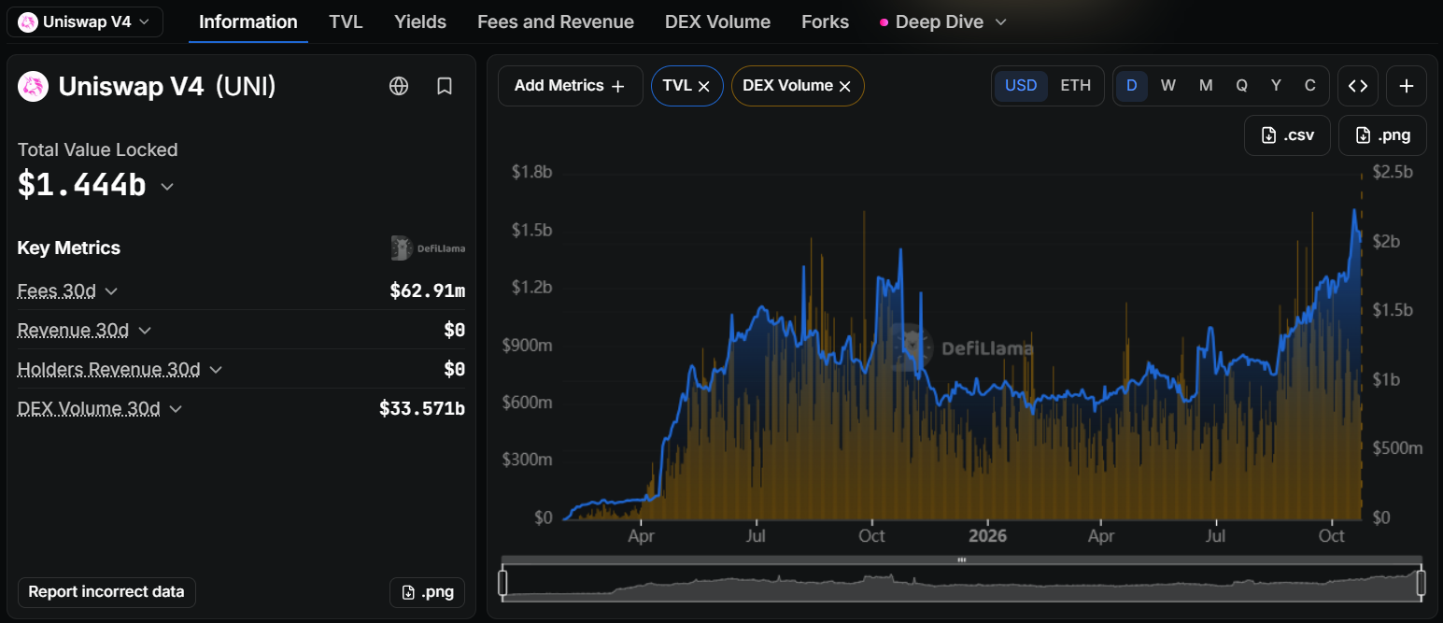The width and height of the screenshot is (1443, 623).
Task: Click the top grip of range selector
Action: [962, 559]
